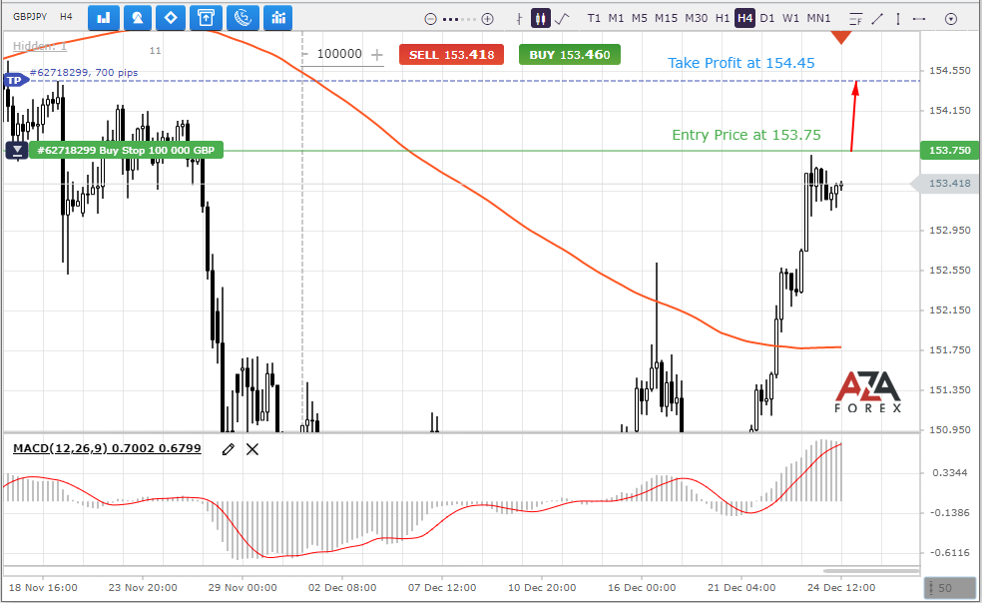
Task: Click the Buy Stop order handle icon
Action: 17,151
